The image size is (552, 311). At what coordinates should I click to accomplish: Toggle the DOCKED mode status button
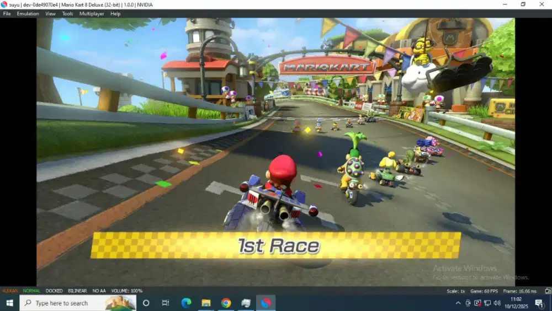pyautogui.click(x=54, y=291)
